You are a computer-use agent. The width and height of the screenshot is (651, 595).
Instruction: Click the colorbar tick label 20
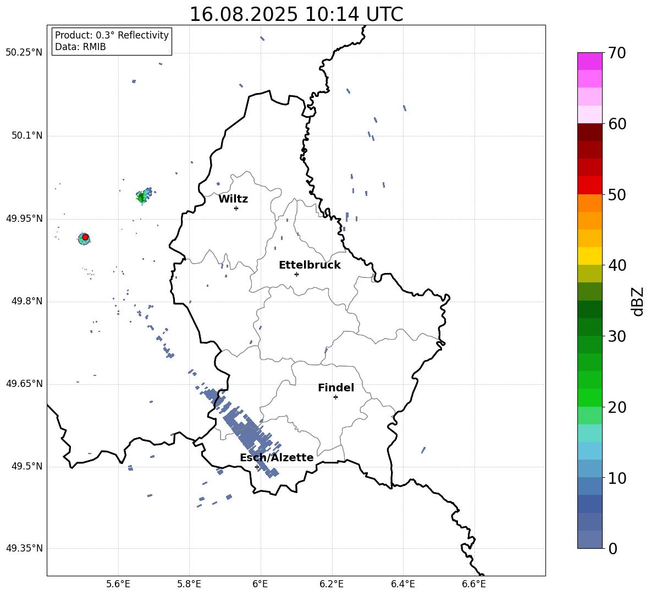[x=617, y=407]
